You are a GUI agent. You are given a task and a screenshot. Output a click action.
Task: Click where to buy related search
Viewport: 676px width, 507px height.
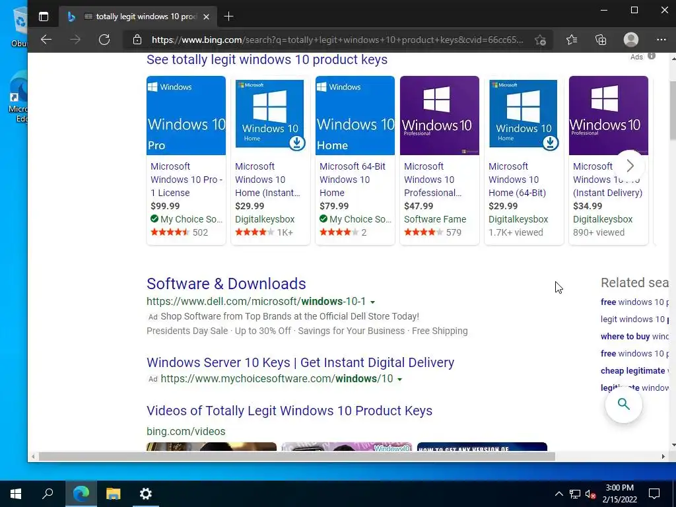pos(634,336)
